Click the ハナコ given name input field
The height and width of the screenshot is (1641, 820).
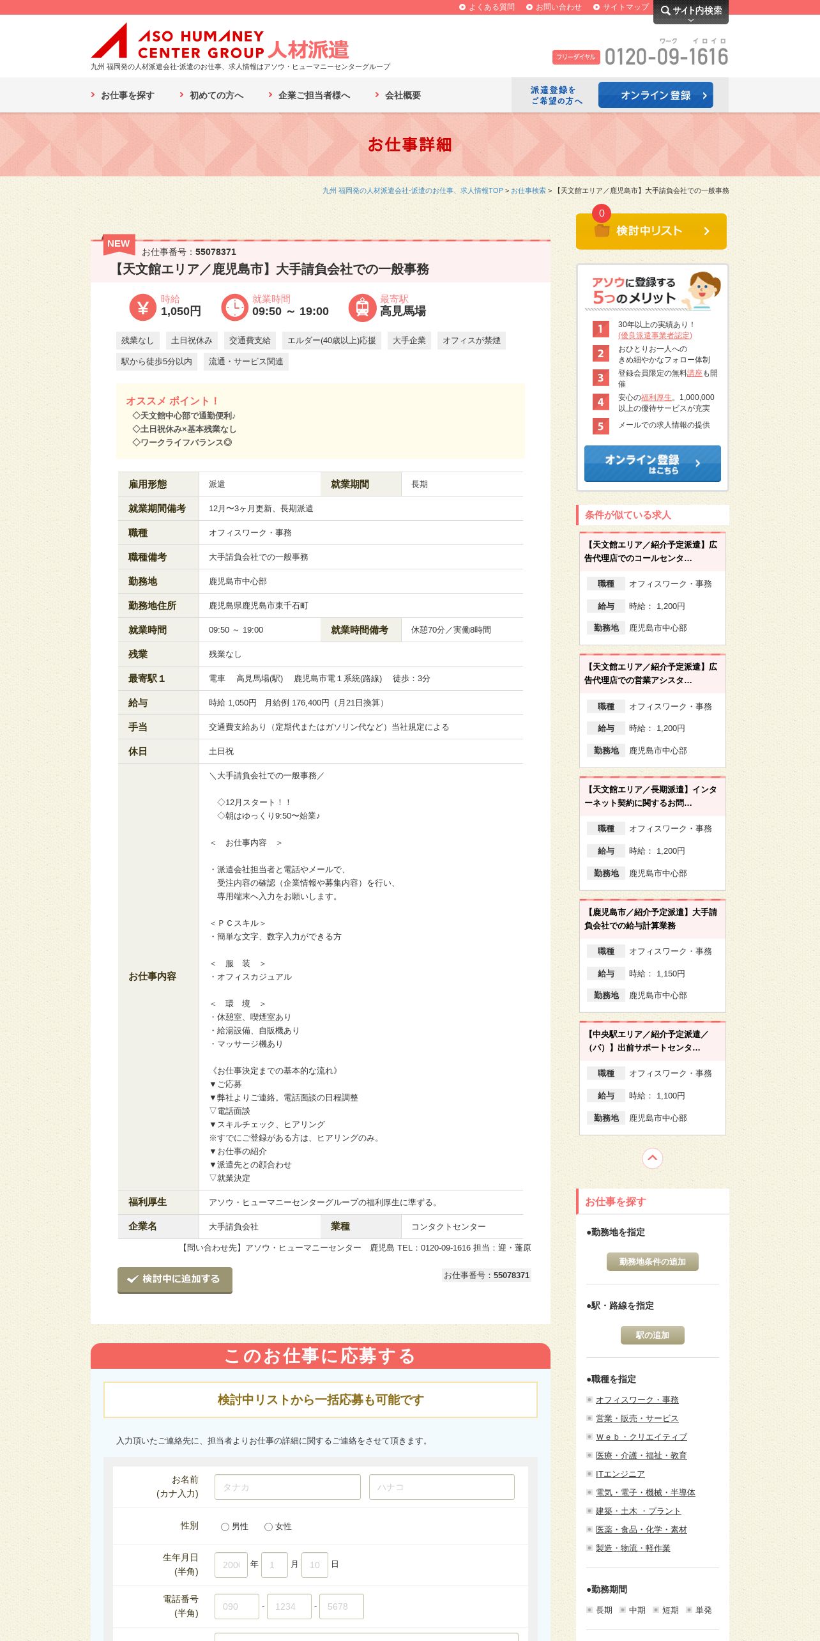(x=442, y=1487)
